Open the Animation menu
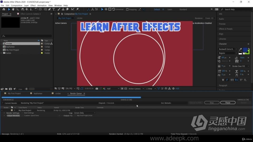253x142 pixels. pos(42,6)
